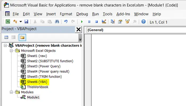Viewport: 186px width, 106px height.
Task: Click the Redo arrow icon
Action: (x=73, y=22)
